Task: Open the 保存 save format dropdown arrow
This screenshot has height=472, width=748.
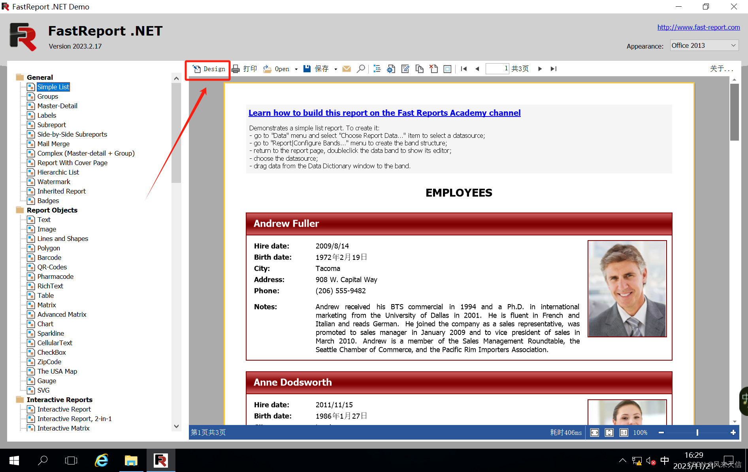Action: (x=335, y=68)
